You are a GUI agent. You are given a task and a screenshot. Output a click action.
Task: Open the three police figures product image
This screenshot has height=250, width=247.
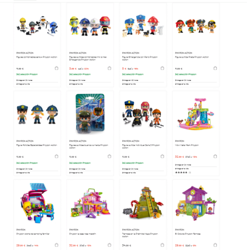coord(37,114)
